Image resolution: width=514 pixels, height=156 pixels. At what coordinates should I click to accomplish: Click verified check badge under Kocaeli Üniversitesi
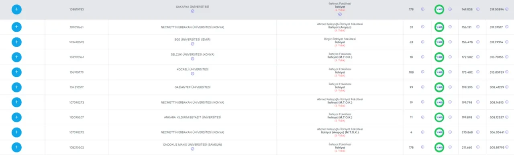click(x=193, y=74)
